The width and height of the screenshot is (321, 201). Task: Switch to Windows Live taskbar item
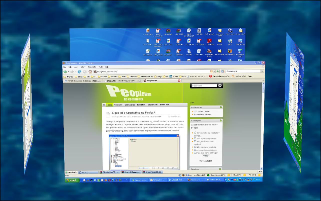coord(139,180)
